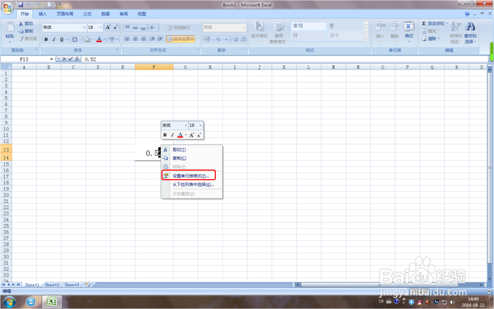Click the formula bar input showing 0.52

tap(285, 59)
